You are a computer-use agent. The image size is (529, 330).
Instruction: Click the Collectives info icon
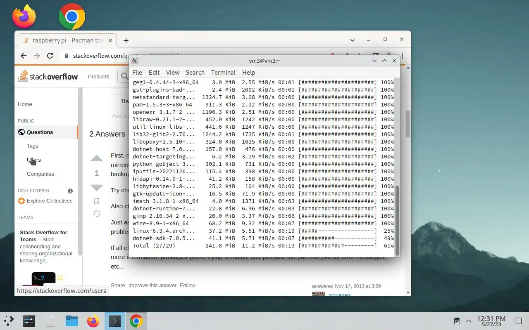(70, 191)
